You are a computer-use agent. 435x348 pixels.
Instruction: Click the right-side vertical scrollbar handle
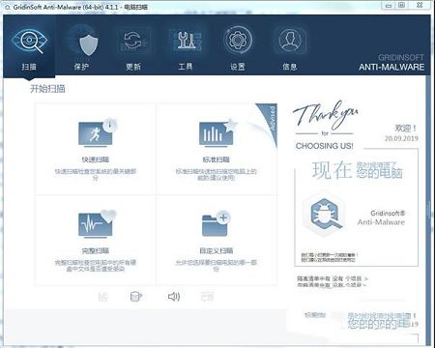[x=429, y=210]
